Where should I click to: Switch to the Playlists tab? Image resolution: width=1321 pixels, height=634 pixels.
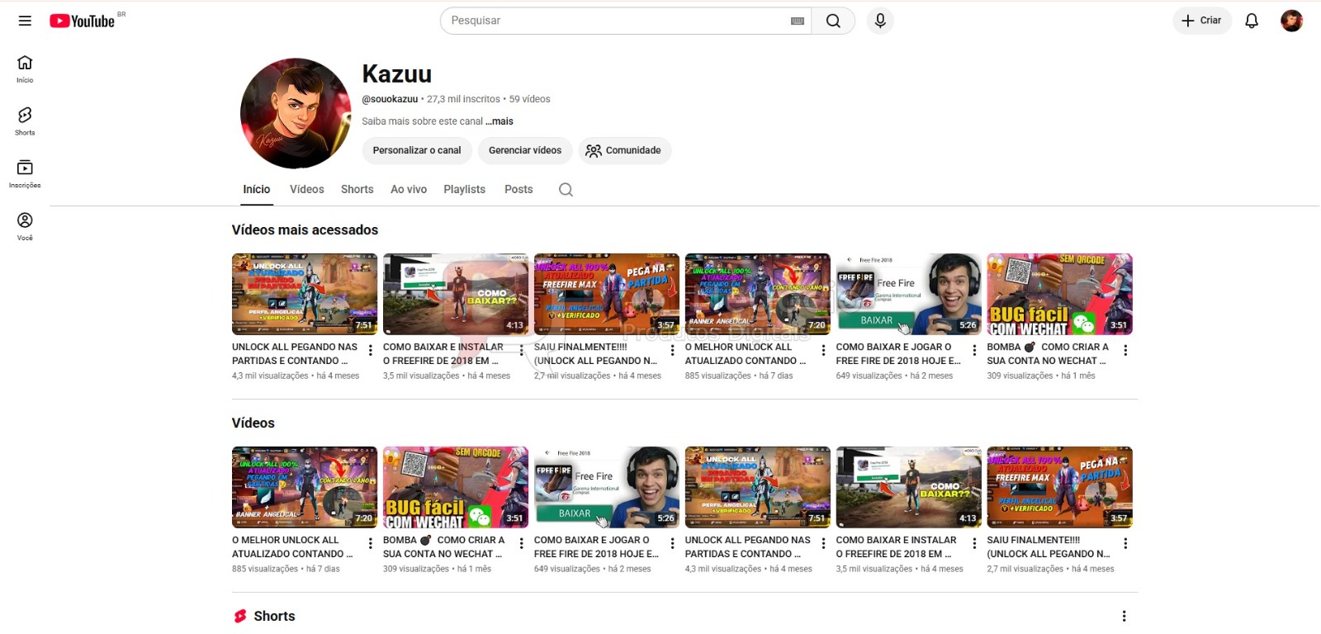click(465, 189)
